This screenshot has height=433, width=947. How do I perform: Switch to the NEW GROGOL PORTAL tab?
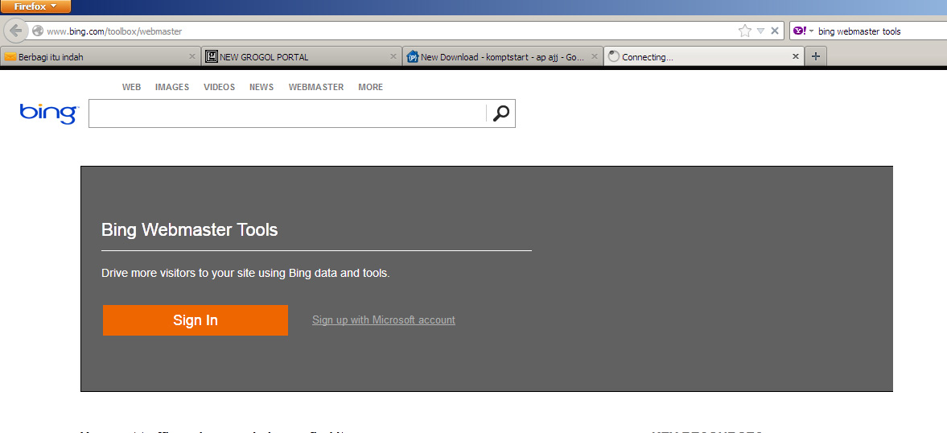(302, 57)
